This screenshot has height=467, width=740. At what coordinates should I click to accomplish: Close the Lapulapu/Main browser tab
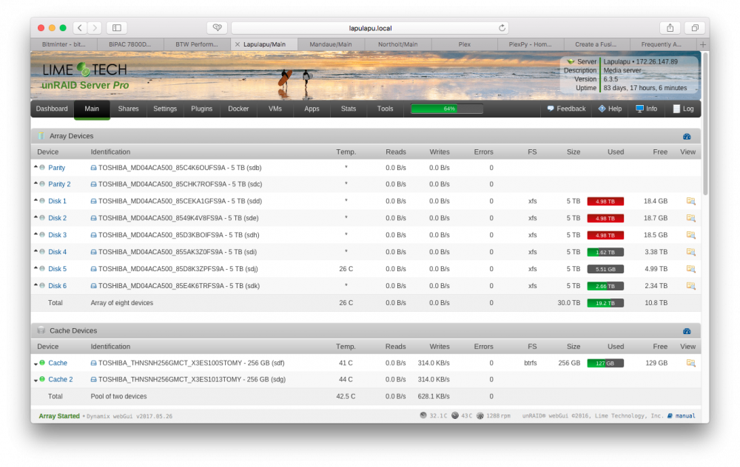tap(238, 44)
